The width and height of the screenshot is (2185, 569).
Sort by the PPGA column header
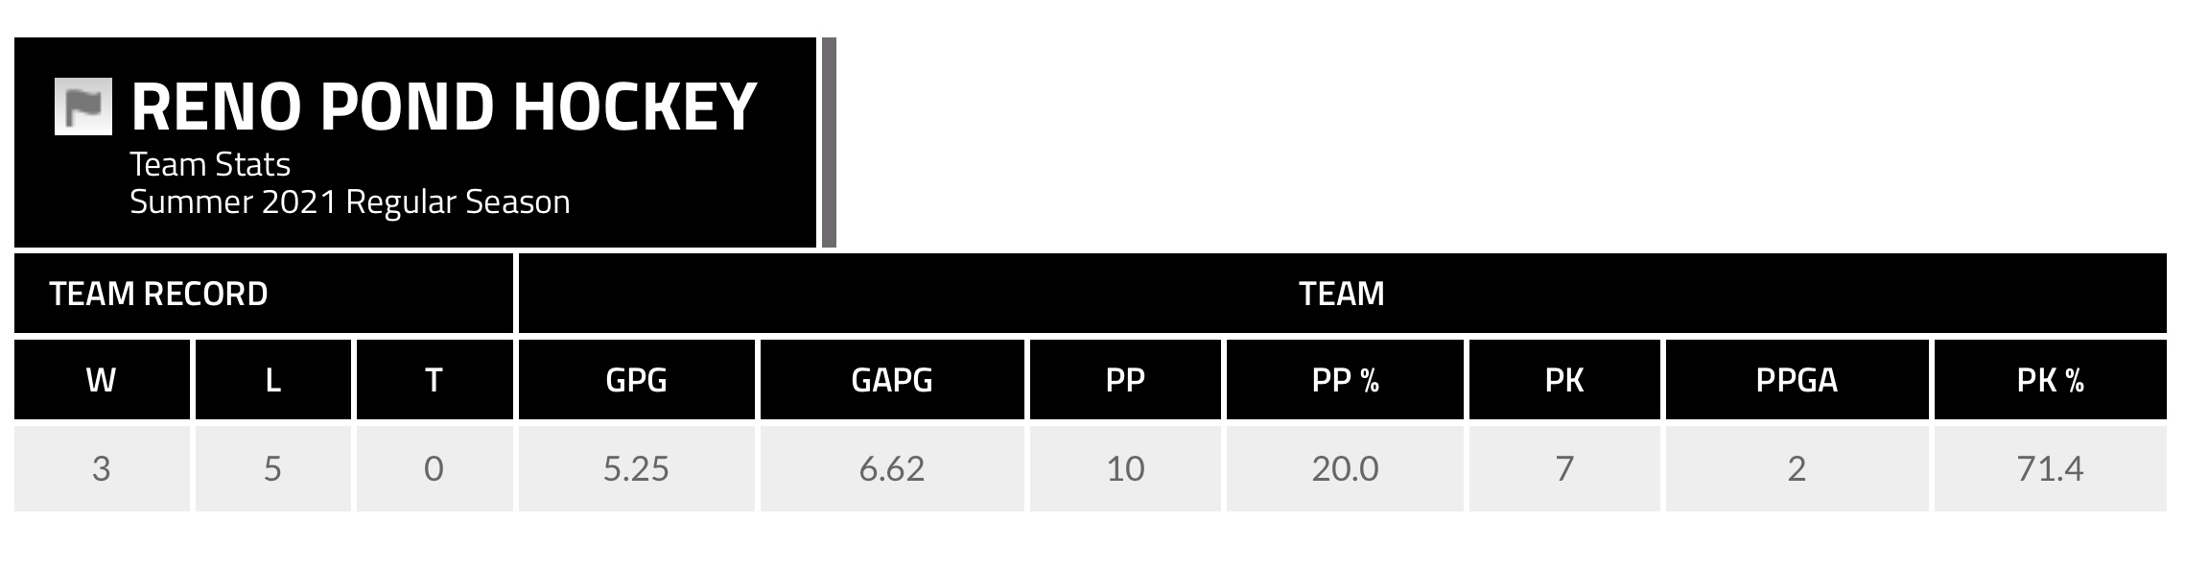coord(1796,380)
